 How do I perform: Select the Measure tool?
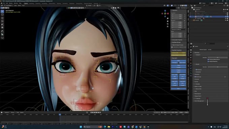2,34
